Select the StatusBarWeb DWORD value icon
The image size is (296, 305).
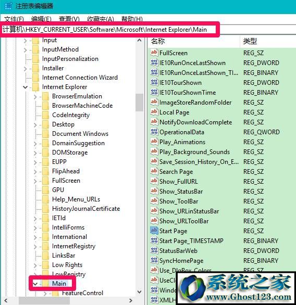154,250
